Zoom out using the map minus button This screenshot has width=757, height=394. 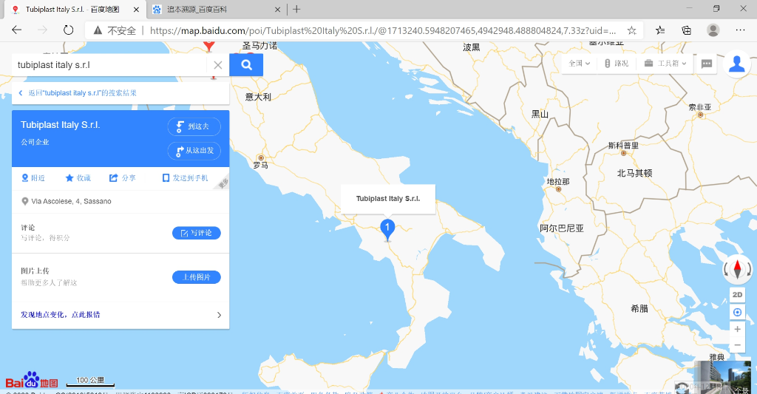point(737,345)
